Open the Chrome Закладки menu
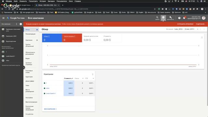The width and height of the screenshot is (208, 117). coord(51,1)
